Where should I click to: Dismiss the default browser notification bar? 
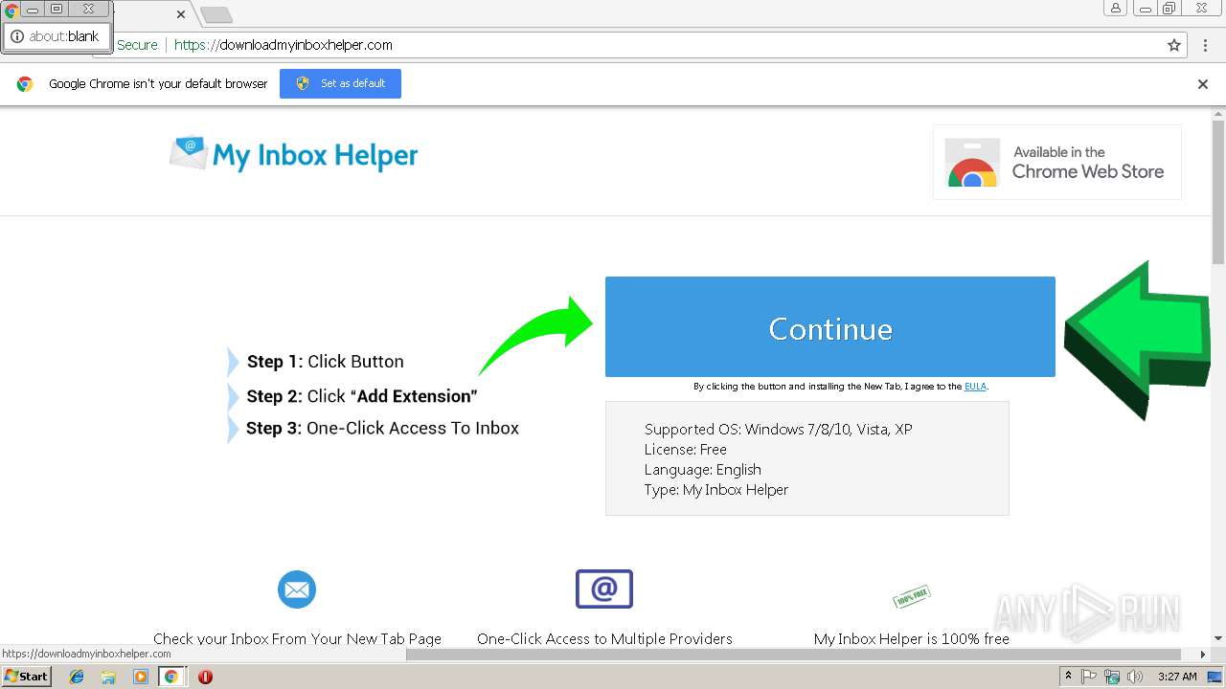pyautogui.click(x=1203, y=84)
